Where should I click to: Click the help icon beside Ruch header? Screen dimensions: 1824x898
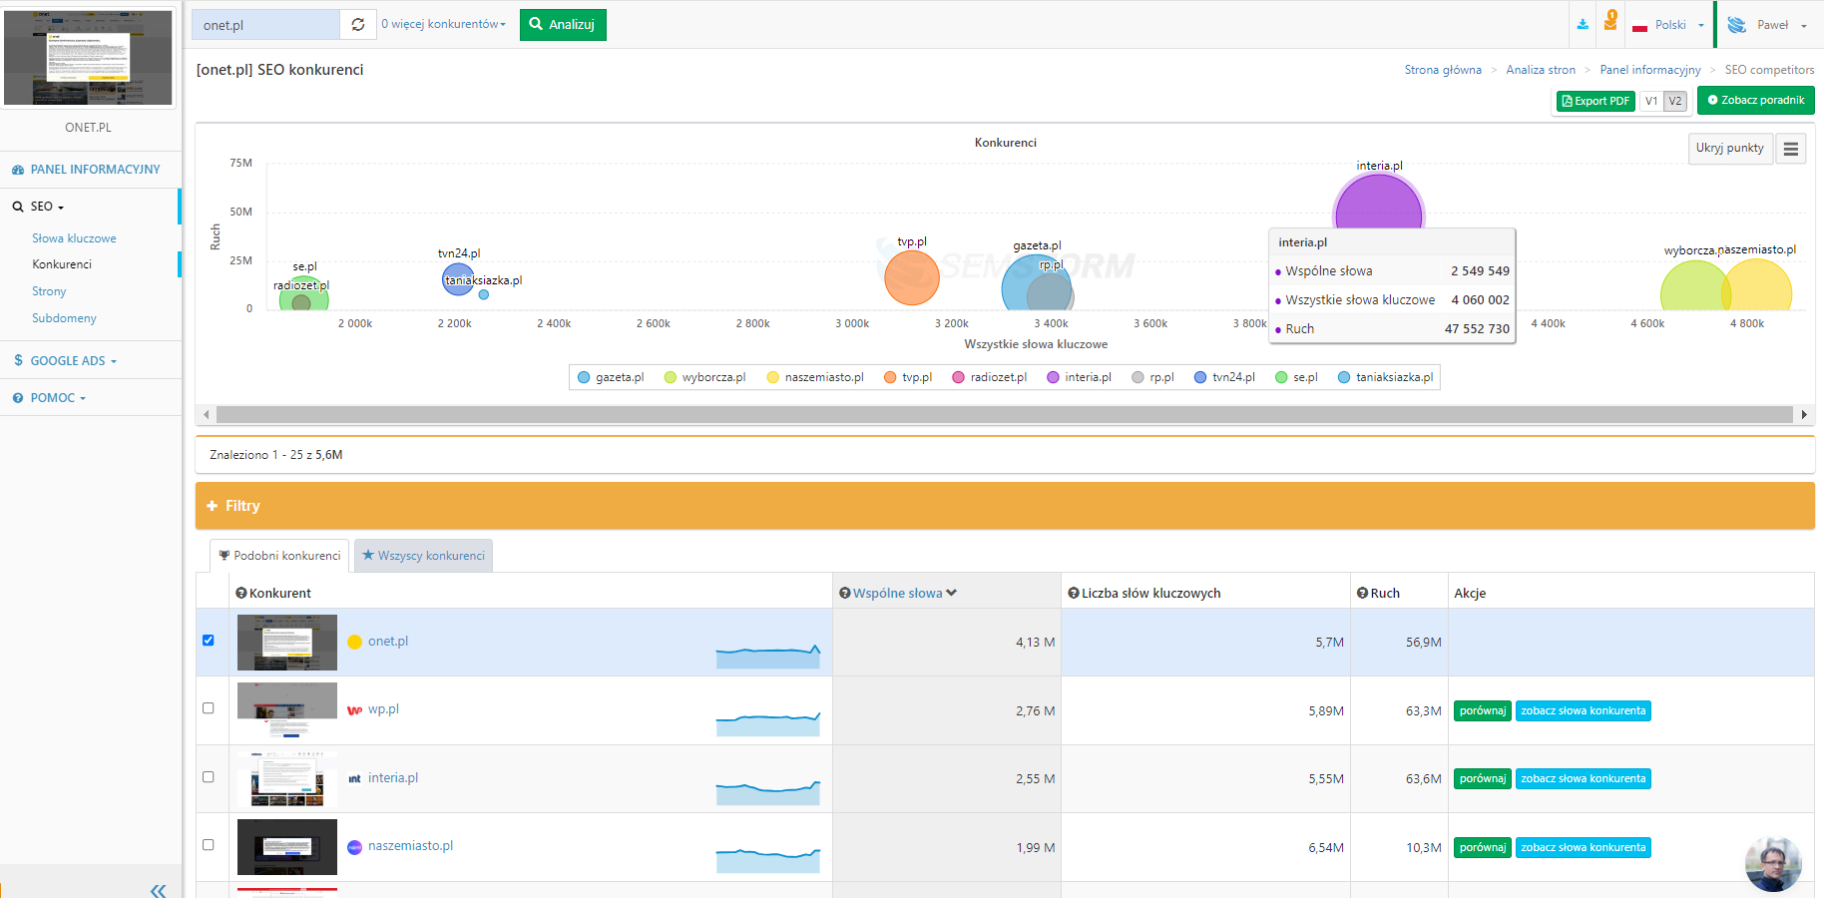(x=1362, y=593)
